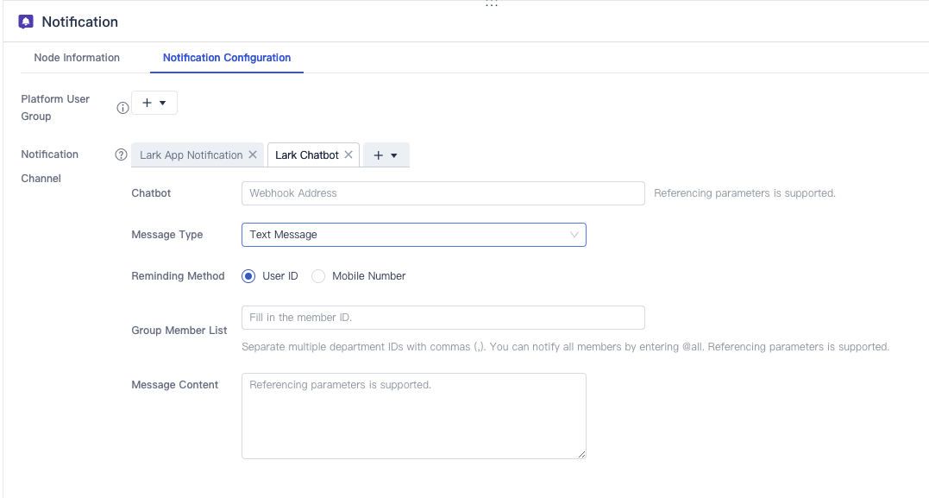Screen dimensions: 929x498
Task: Select the Mobile Number radio button
Action: coord(318,276)
